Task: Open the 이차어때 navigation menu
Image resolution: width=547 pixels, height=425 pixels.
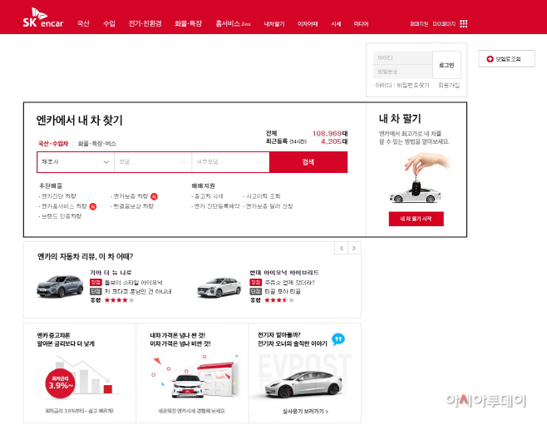Action: point(308,24)
